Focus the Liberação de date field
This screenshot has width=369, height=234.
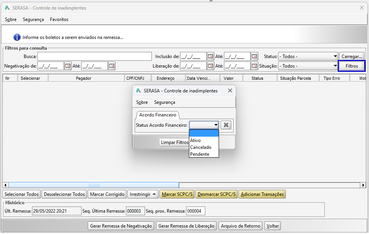[x=193, y=66]
